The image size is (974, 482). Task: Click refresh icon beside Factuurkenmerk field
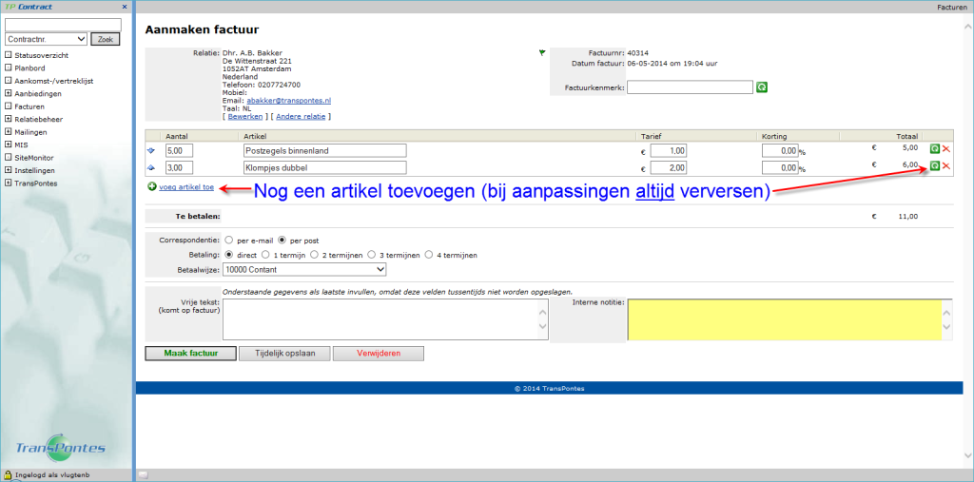762,87
